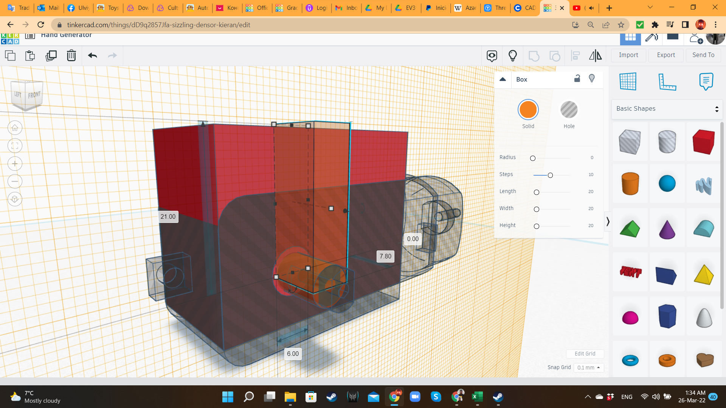Click the Steps slider handle

[x=550, y=175]
